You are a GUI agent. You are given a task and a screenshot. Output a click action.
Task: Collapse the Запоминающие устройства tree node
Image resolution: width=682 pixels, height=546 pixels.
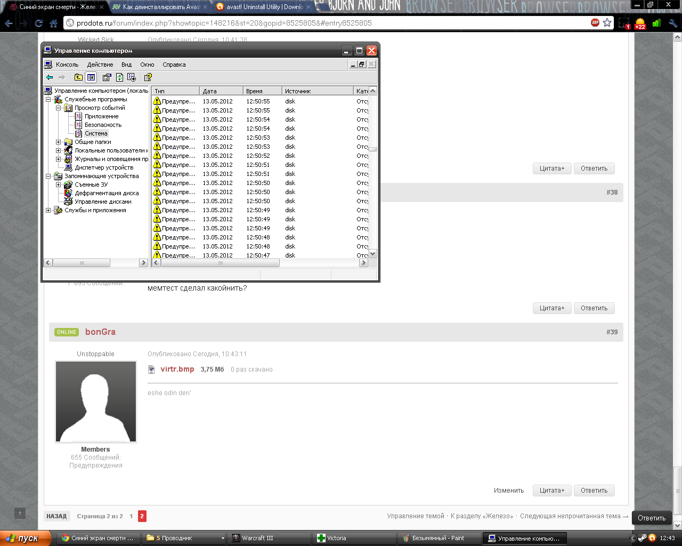tap(48, 176)
